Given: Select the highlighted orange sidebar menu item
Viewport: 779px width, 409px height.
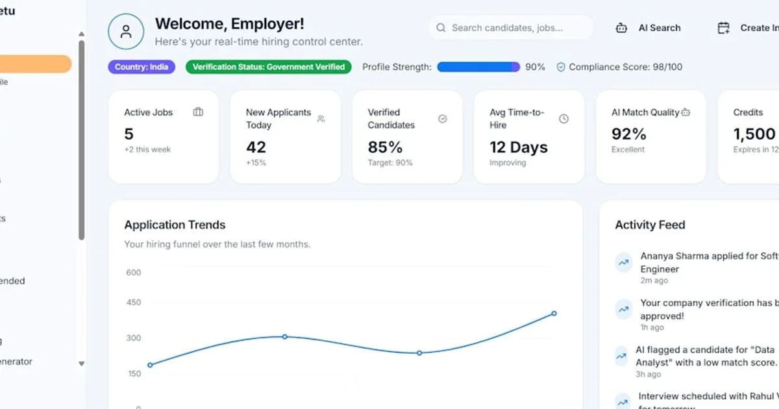Looking at the screenshot, I should click(36, 64).
